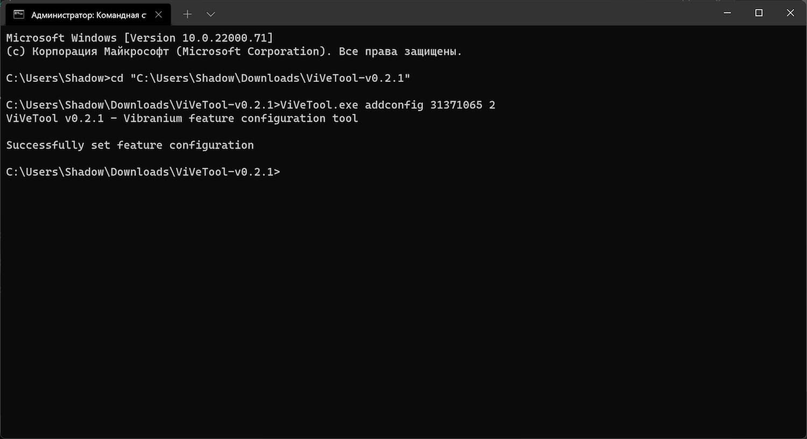Click the Microsoft Windows version line
807x439 pixels.
pos(139,38)
